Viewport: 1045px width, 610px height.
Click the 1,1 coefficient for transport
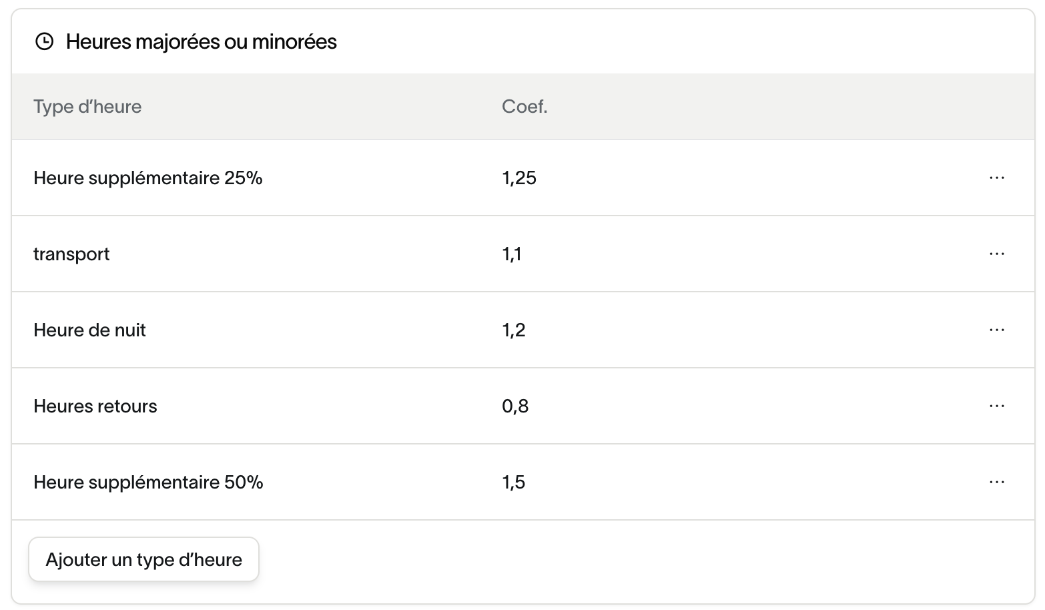(512, 254)
